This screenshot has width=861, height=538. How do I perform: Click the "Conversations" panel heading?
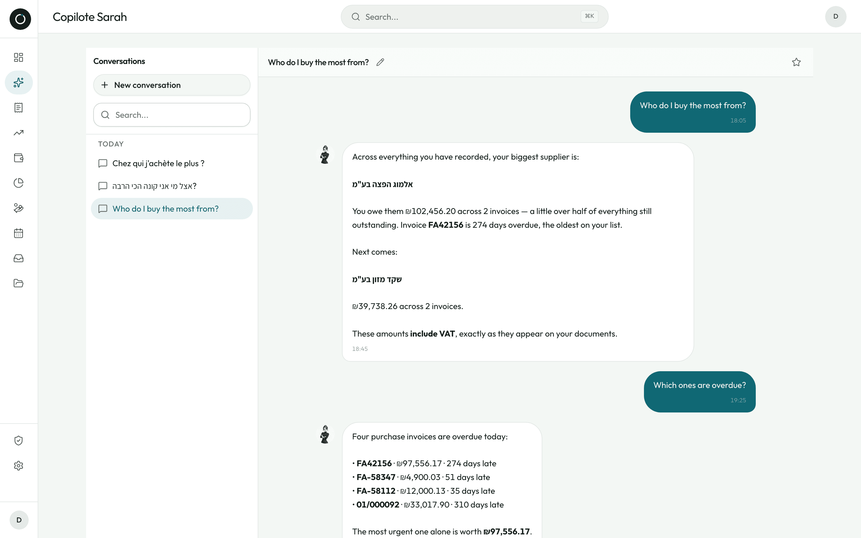[x=119, y=61]
